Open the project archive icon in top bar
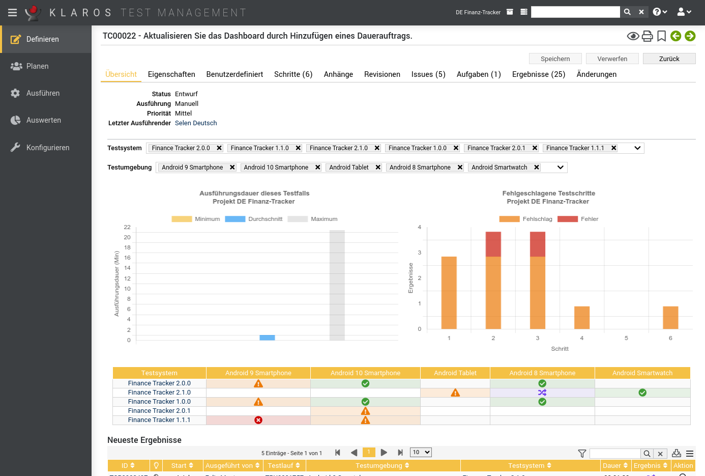The height and width of the screenshot is (476, 705). pos(510,12)
